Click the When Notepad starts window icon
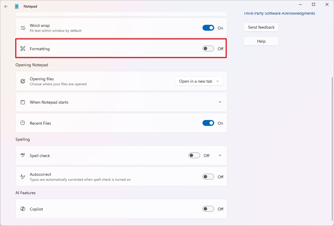The width and height of the screenshot is (334, 226). 23,102
